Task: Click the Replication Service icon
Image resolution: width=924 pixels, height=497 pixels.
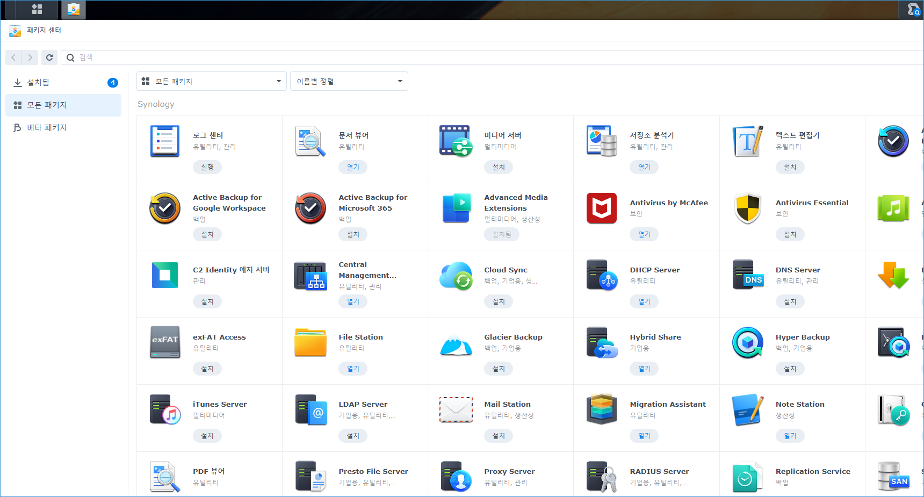Action: pos(748,477)
